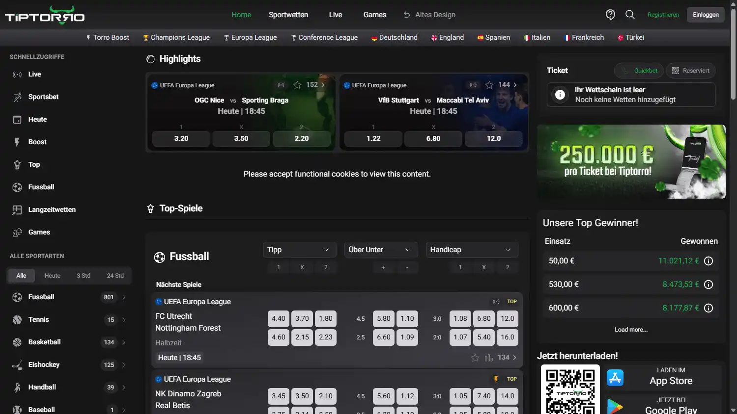Click the Registrieren link
737x414 pixels.
(663, 15)
